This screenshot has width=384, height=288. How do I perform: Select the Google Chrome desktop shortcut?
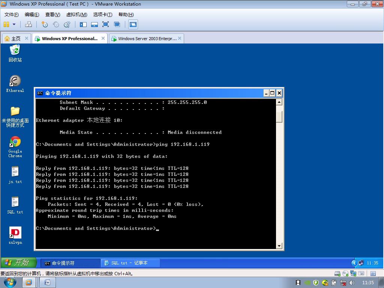coord(15,147)
